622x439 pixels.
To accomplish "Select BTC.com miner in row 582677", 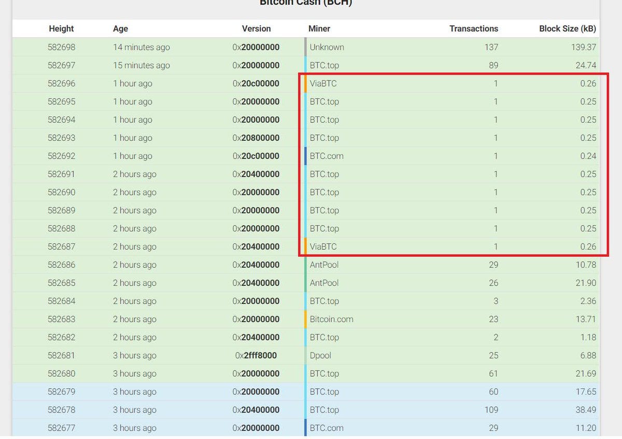I will pyautogui.click(x=327, y=428).
